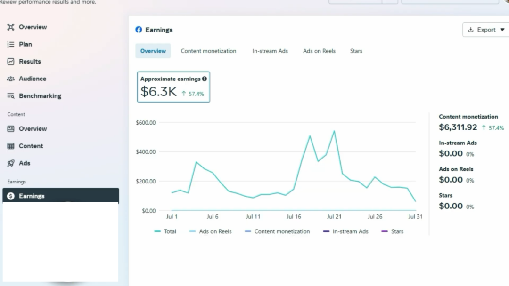Click the Benchmarking icon
The height and width of the screenshot is (286, 509).
click(11, 96)
